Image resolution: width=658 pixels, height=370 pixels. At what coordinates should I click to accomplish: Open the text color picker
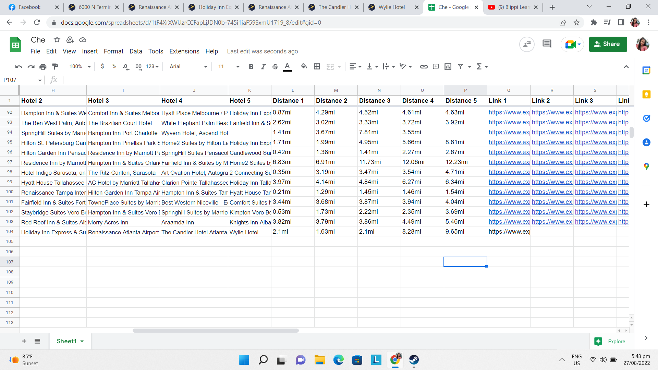click(288, 66)
